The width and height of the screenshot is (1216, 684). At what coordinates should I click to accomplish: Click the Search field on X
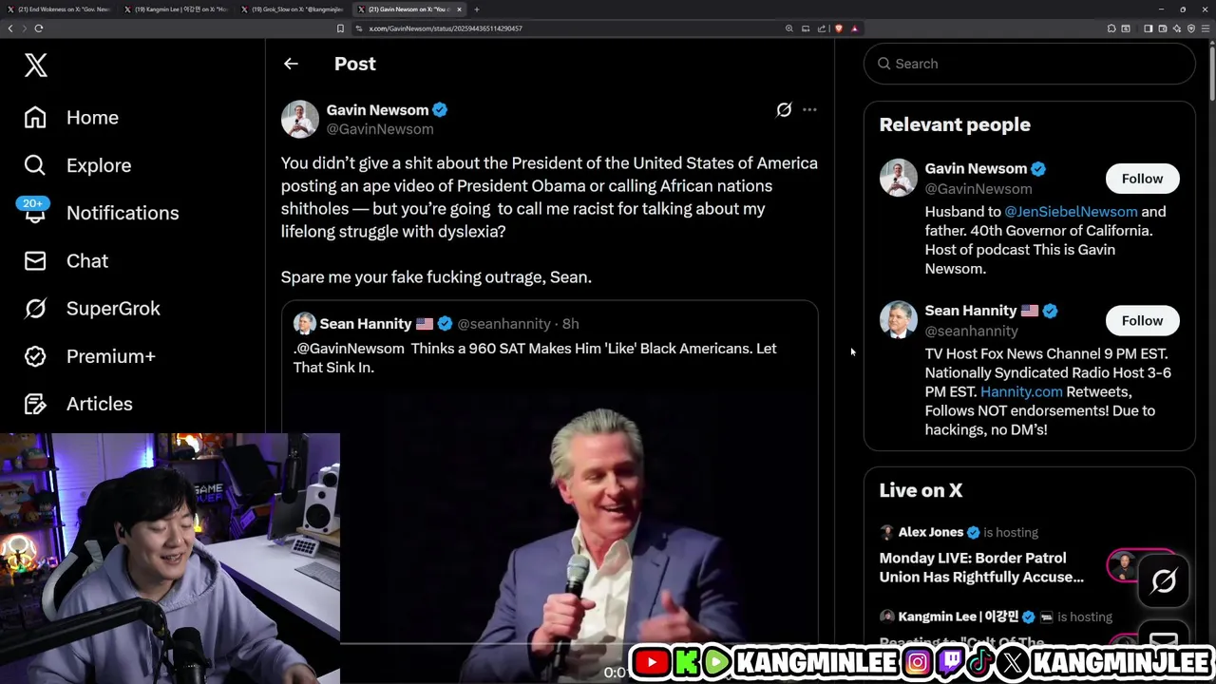pyautogui.click(x=1029, y=64)
